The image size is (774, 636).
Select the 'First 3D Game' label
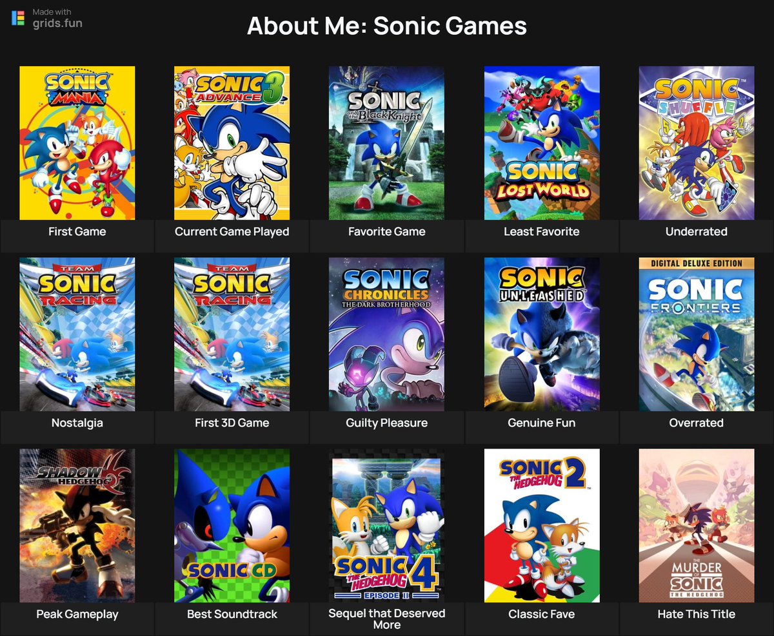click(232, 423)
